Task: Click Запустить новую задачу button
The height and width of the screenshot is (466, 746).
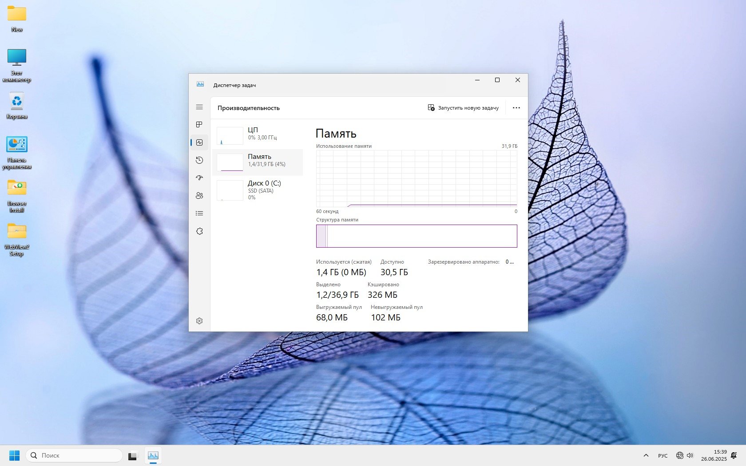Action: tap(463, 108)
